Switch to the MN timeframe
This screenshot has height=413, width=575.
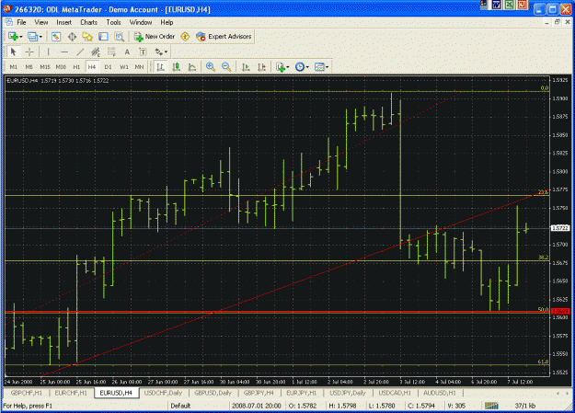point(139,67)
